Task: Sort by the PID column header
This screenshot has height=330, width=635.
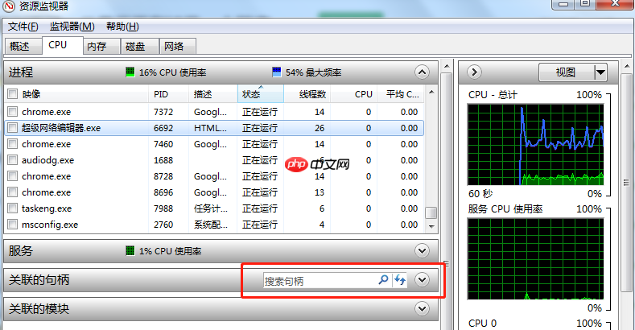Action: (x=168, y=94)
